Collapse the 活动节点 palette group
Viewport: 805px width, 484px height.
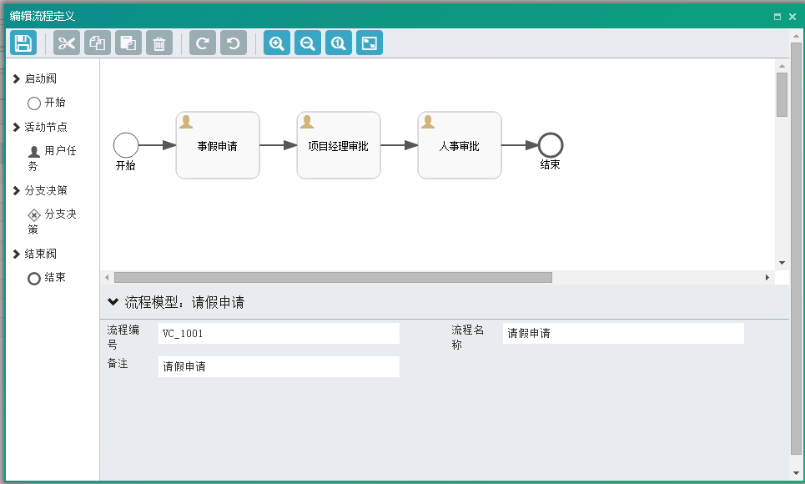tap(17, 127)
